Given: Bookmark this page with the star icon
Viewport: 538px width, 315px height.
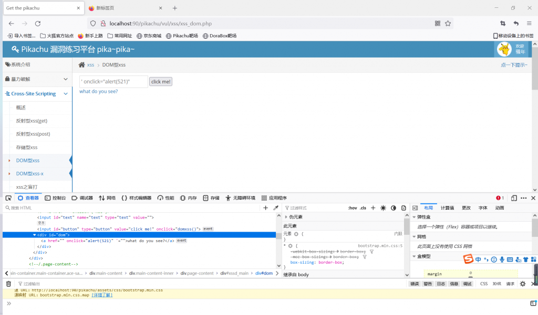Looking at the screenshot, I should tap(448, 24).
